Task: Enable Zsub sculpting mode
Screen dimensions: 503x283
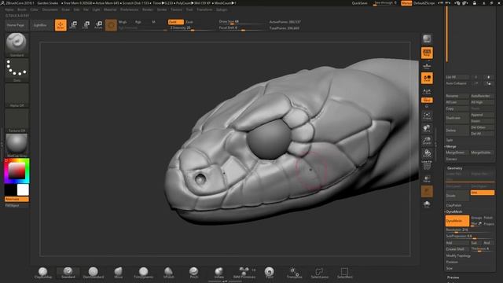Action: (x=189, y=22)
